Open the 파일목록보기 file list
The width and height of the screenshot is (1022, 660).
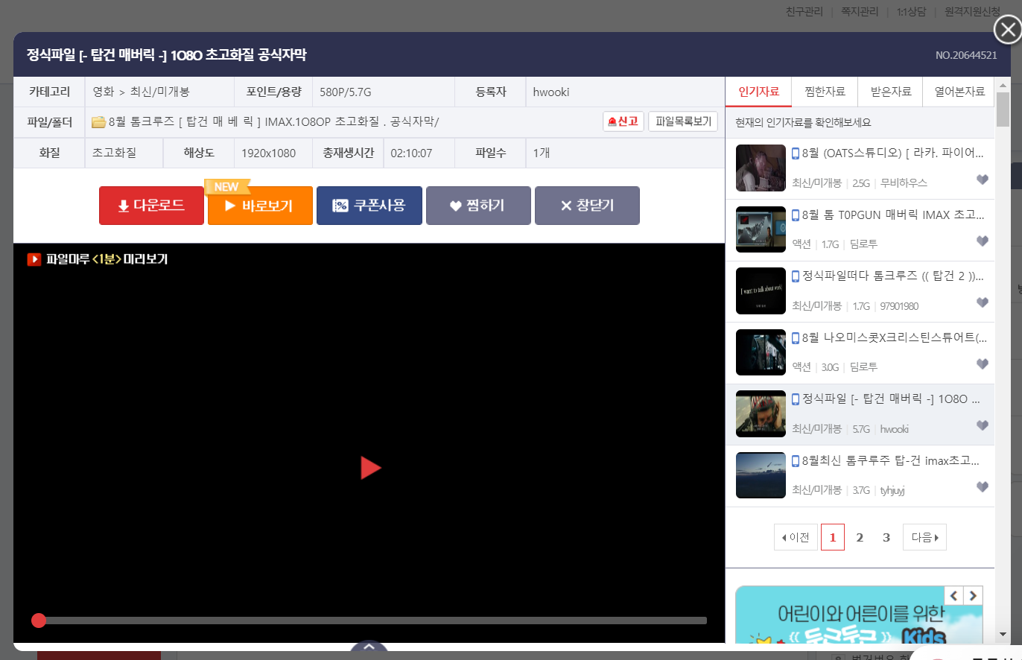click(683, 121)
